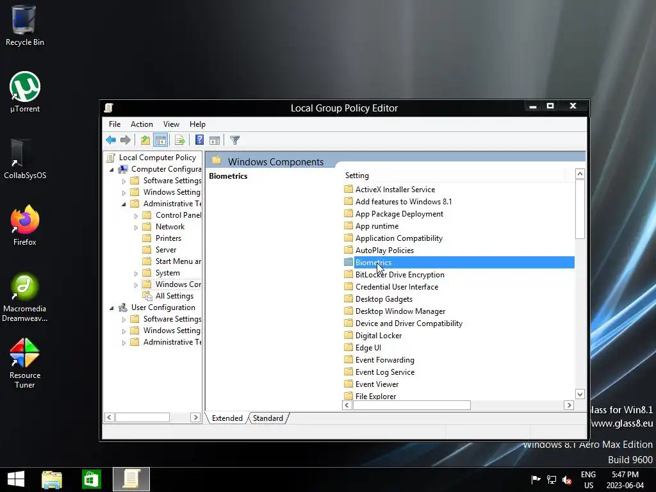Select the Resource Tuner desktop icon

pyautogui.click(x=25, y=363)
